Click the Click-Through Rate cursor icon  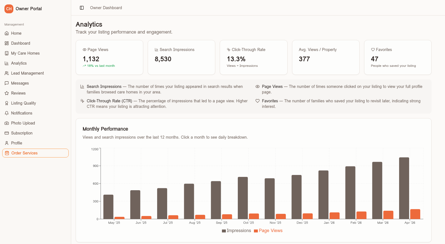pyautogui.click(x=229, y=50)
